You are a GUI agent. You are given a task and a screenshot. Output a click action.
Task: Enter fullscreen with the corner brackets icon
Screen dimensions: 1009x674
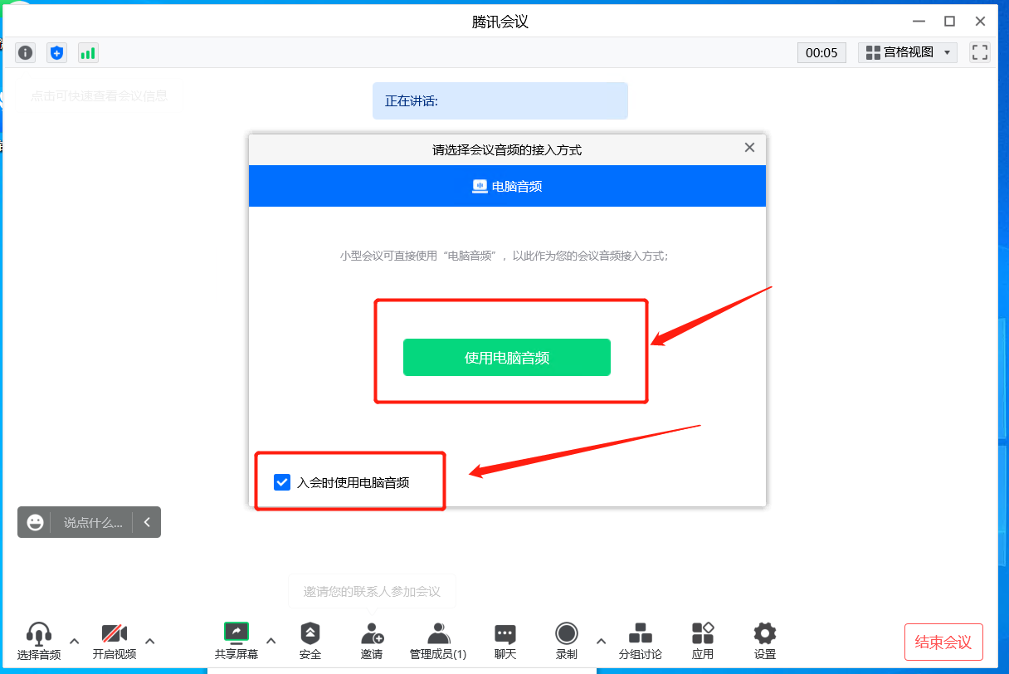(x=980, y=52)
